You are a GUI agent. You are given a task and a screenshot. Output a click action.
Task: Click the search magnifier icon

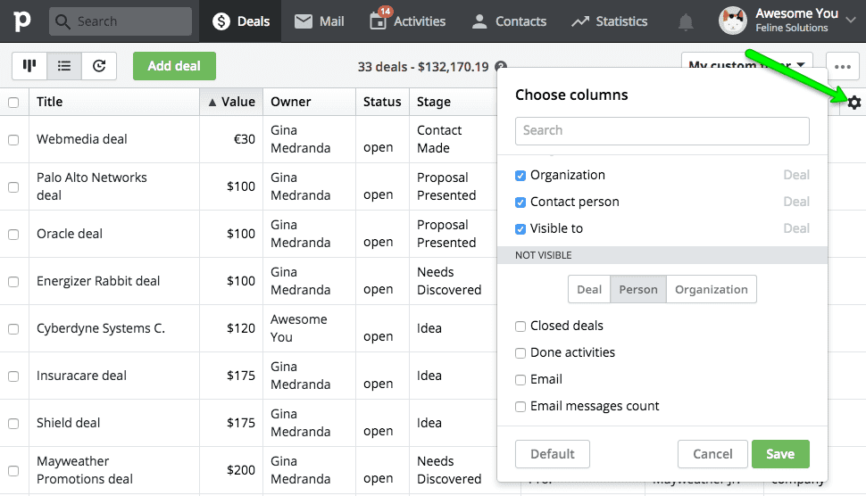point(62,21)
